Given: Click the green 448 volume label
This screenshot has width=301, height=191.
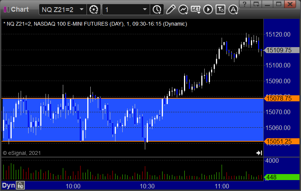Looking at the screenshot, I should 281,177.
